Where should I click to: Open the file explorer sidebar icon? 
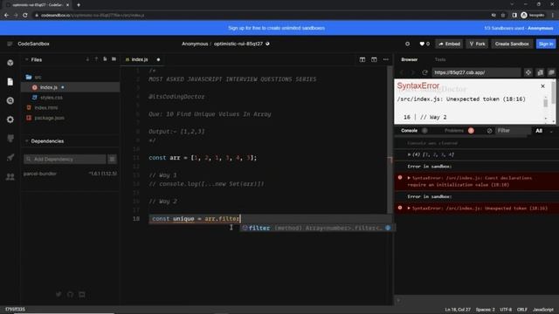[10, 81]
